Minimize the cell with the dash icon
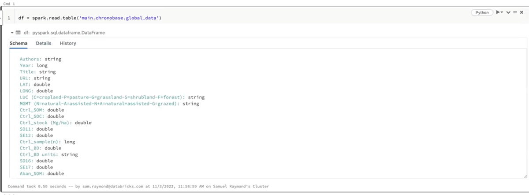 (514, 12)
